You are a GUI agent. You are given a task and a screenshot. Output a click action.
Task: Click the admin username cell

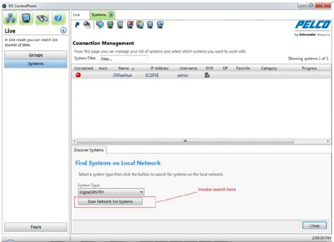pos(183,75)
